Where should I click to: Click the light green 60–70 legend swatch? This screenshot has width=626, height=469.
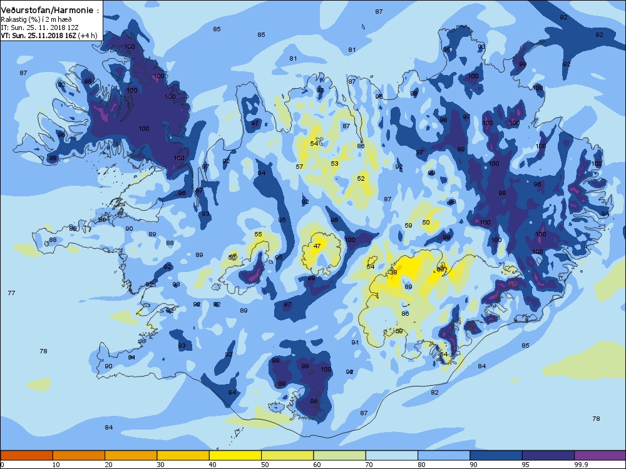(x=339, y=455)
